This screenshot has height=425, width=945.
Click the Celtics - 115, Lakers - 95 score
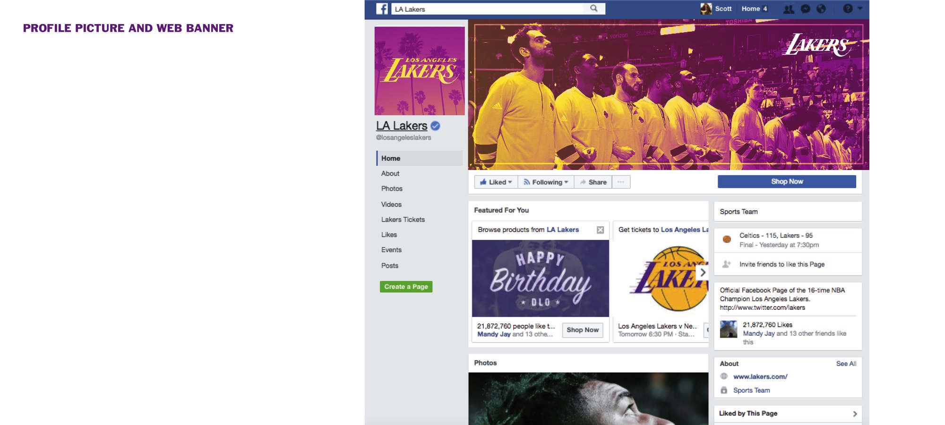tap(776, 235)
